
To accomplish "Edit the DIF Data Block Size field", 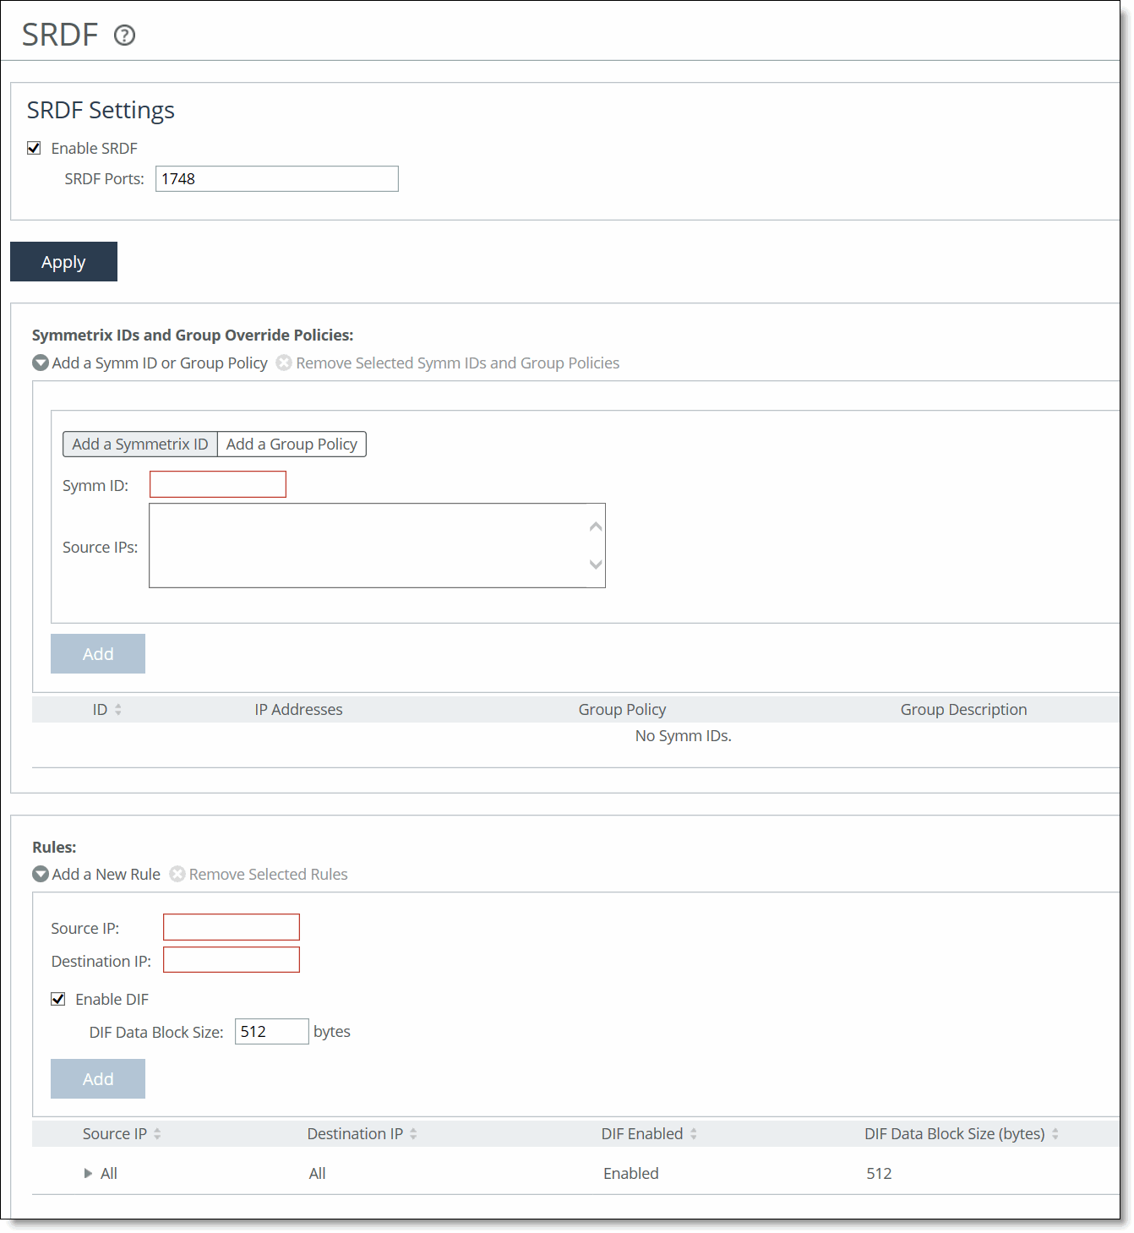I will 272,1032.
